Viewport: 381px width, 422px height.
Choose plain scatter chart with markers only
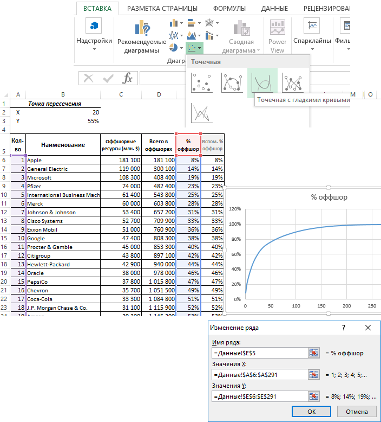(x=202, y=83)
